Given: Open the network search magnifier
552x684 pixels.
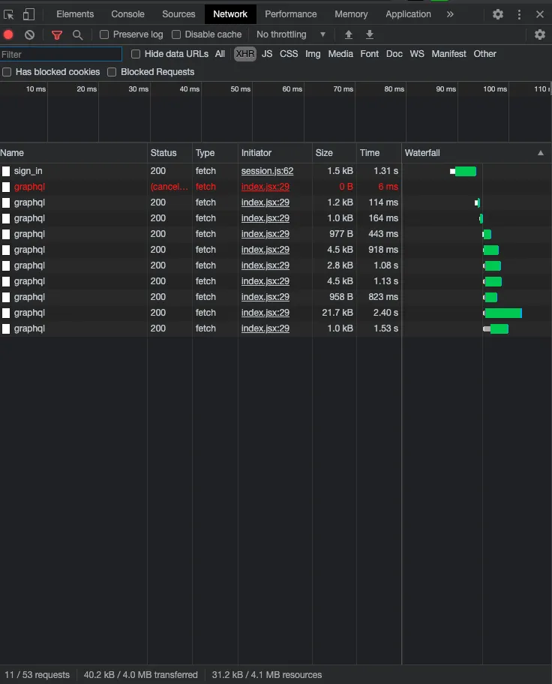Looking at the screenshot, I should 77,34.
